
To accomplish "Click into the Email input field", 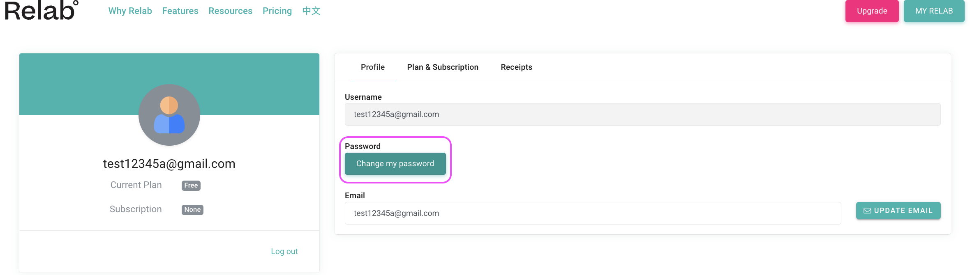I will point(593,213).
